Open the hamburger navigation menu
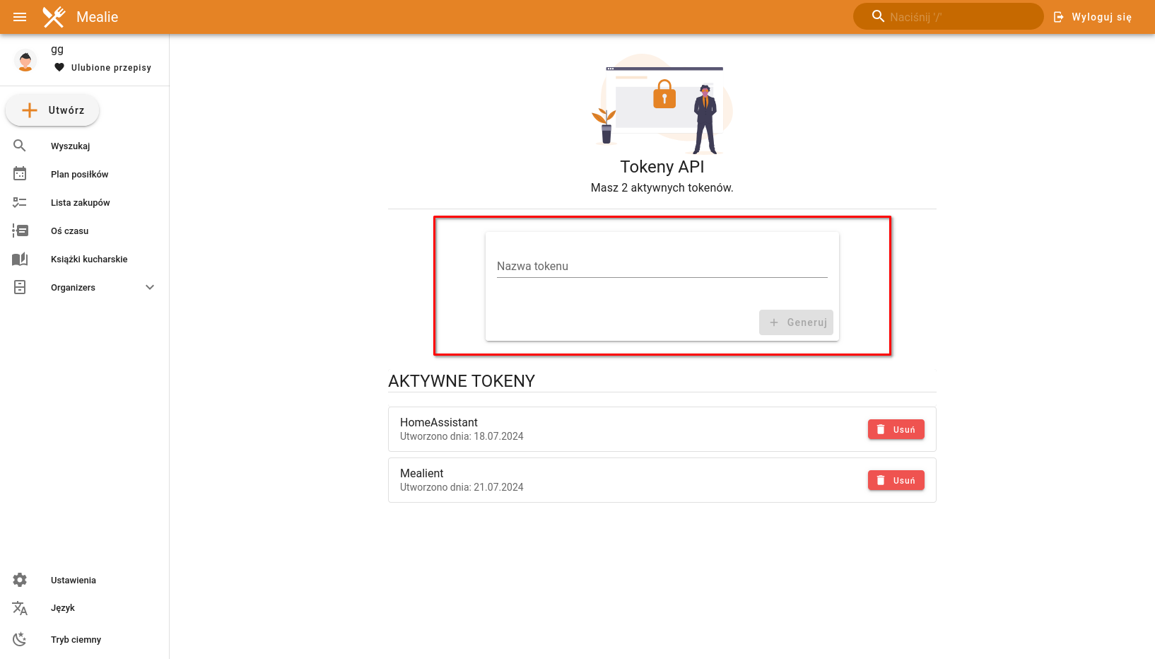The height and width of the screenshot is (659, 1155). [x=20, y=17]
